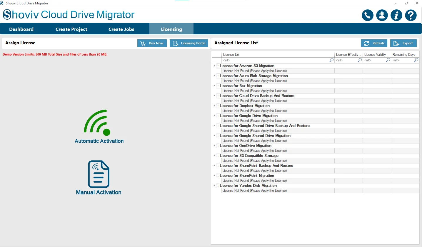Select License Not Found row under SharePoint Migration
This screenshot has height=247, width=422.
(x=320, y=181)
